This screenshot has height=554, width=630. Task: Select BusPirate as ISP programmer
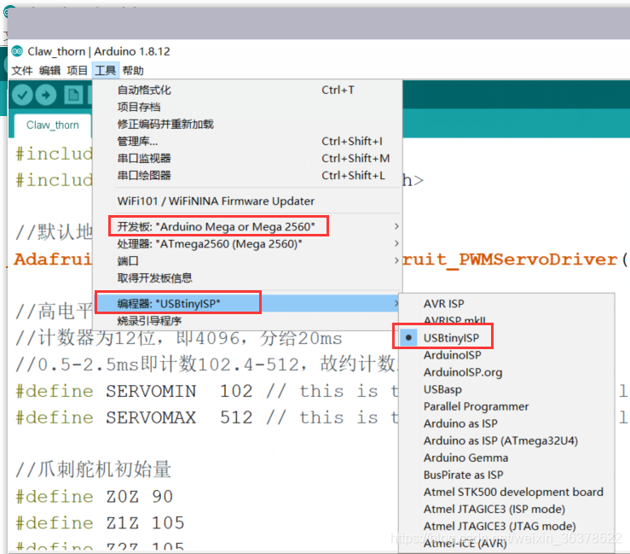pos(506,475)
